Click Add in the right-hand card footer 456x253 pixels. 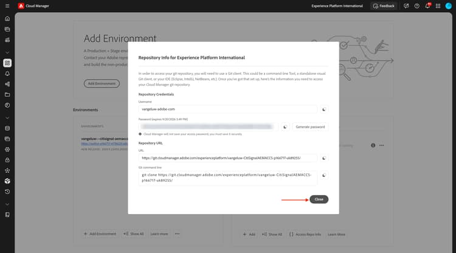(x=249, y=234)
